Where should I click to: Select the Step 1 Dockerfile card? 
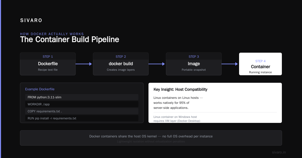coord(48,64)
